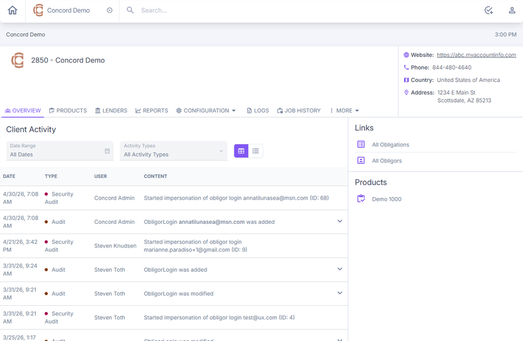Click the 4/21/26, 3:42 PM date cell
Viewport: 523px width, 341px height.
(20, 246)
